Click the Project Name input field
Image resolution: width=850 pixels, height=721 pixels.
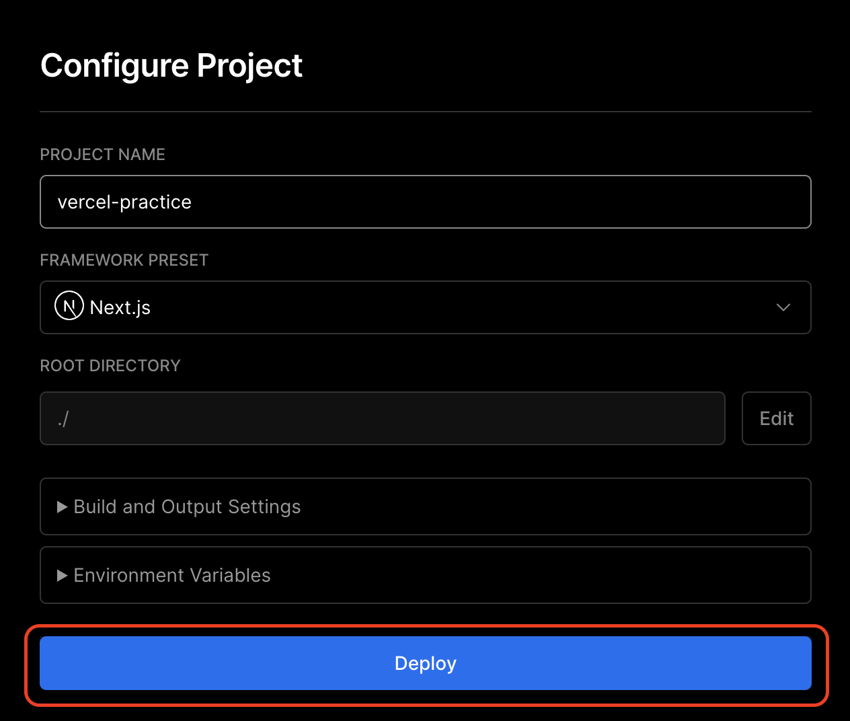coord(425,202)
